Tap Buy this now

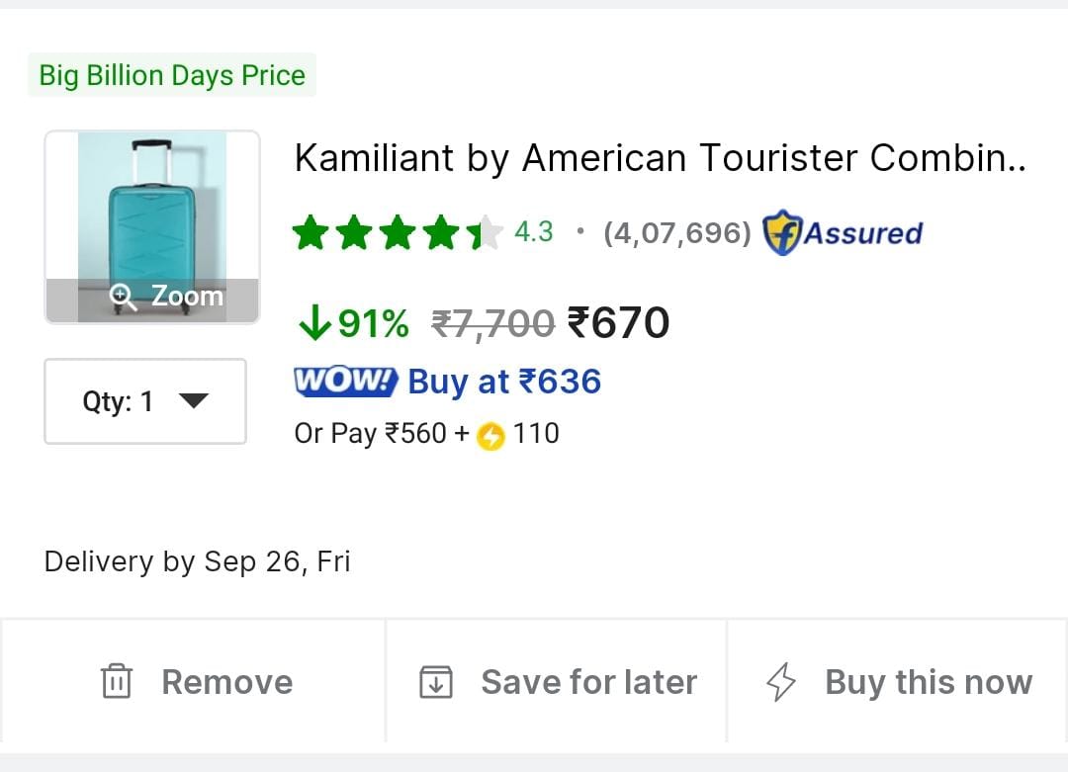click(898, 682)
